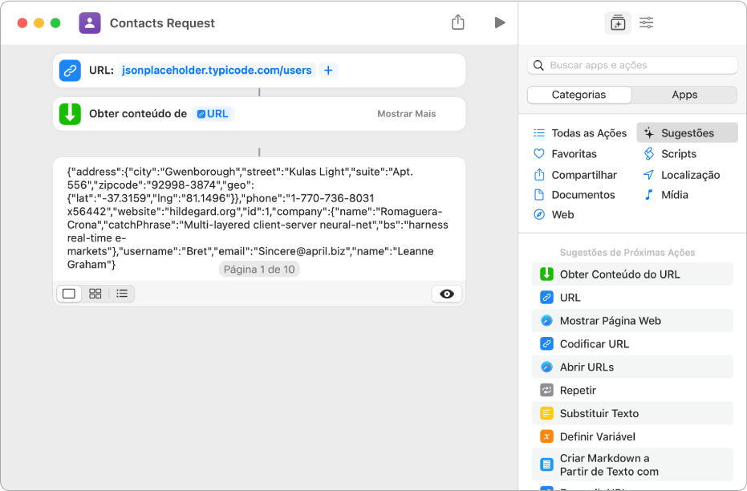Open the Action Library panel

click(618, 22)
